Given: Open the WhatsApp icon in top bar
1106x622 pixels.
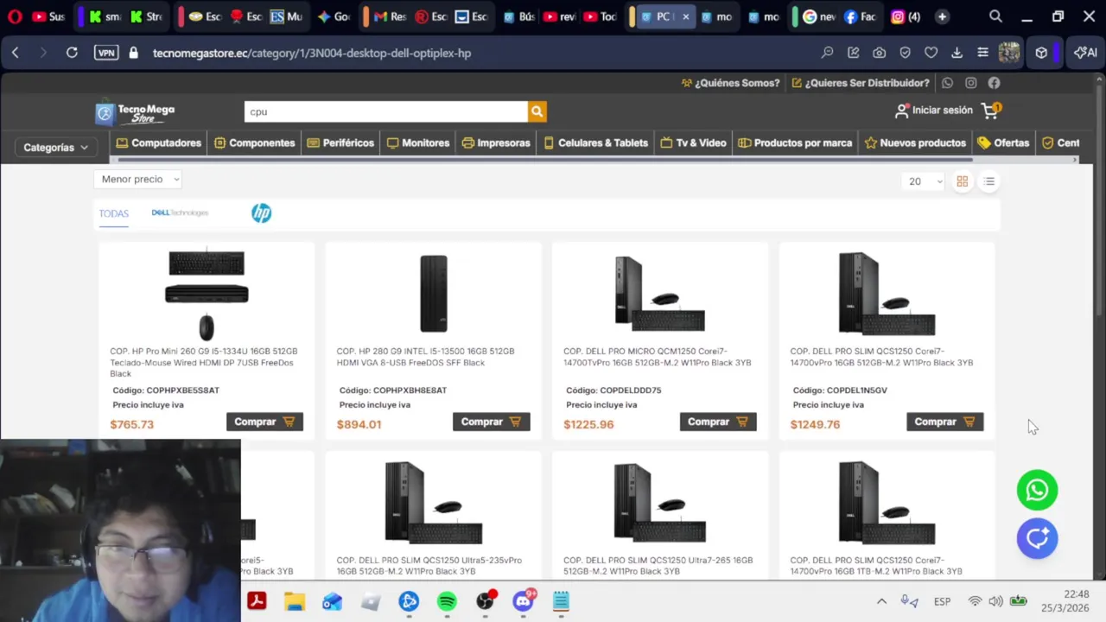Looking at the screenshot, I should tap(948, 83).
